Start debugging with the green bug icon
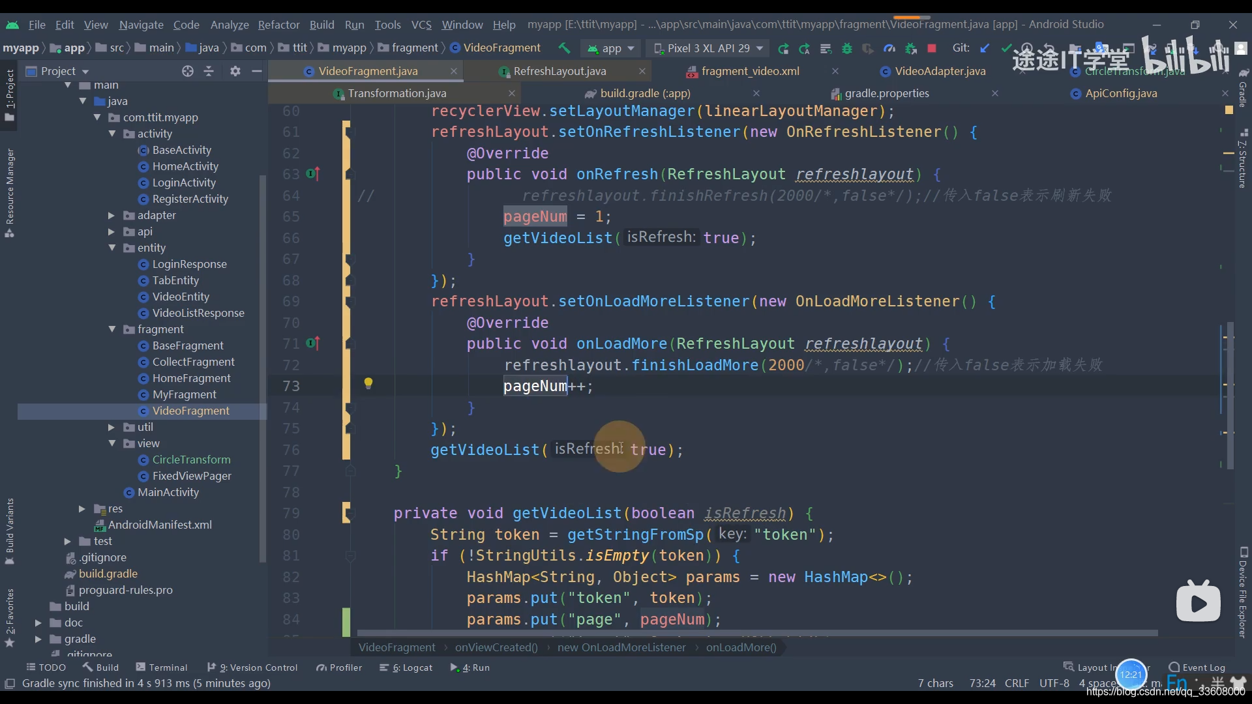Image resolution: width=1252 pixels, height=704 pixels. pos(847,48)
